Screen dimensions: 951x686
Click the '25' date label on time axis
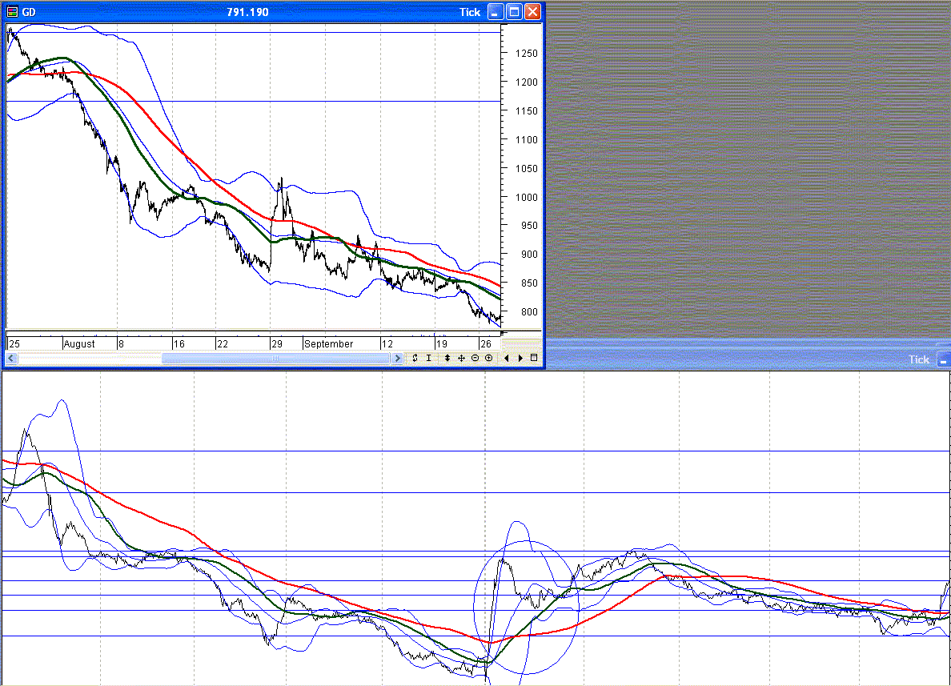point(14,344)
